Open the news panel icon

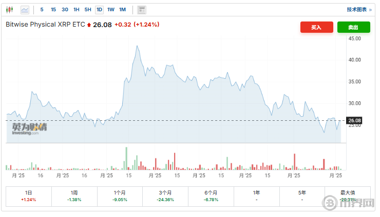pos(142,10)
